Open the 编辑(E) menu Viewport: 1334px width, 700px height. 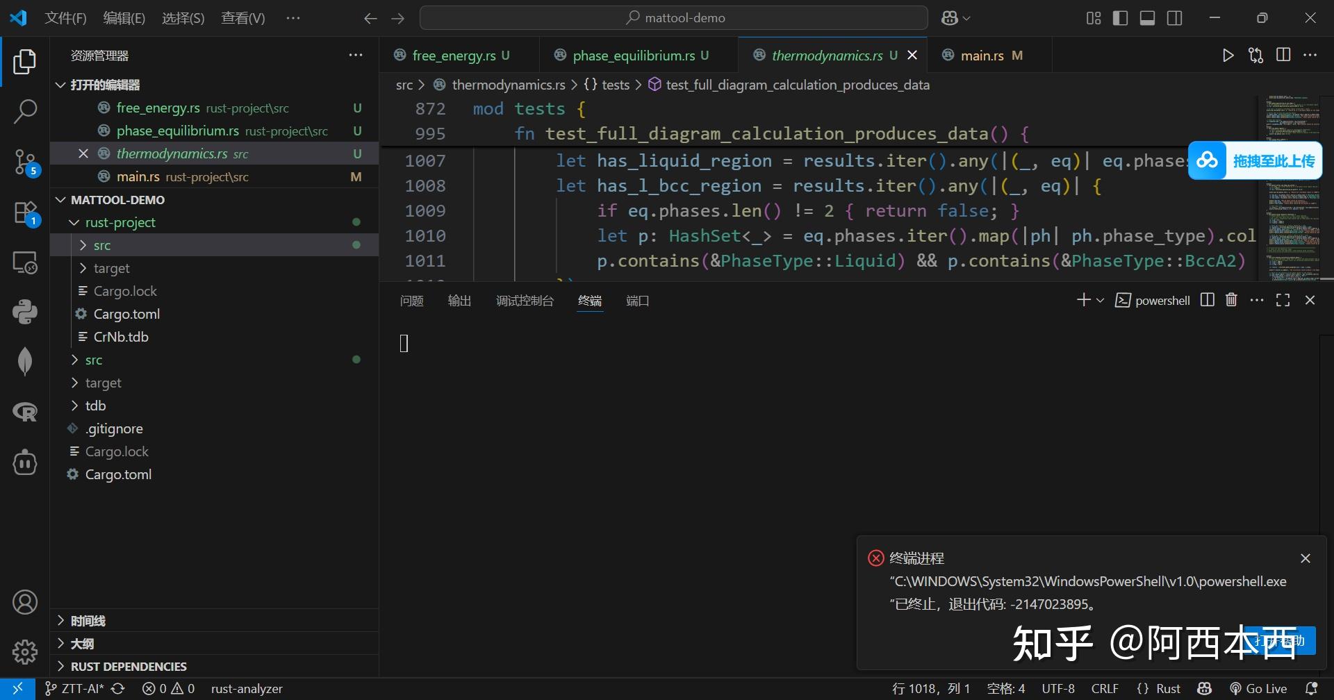tap(124, 18)
